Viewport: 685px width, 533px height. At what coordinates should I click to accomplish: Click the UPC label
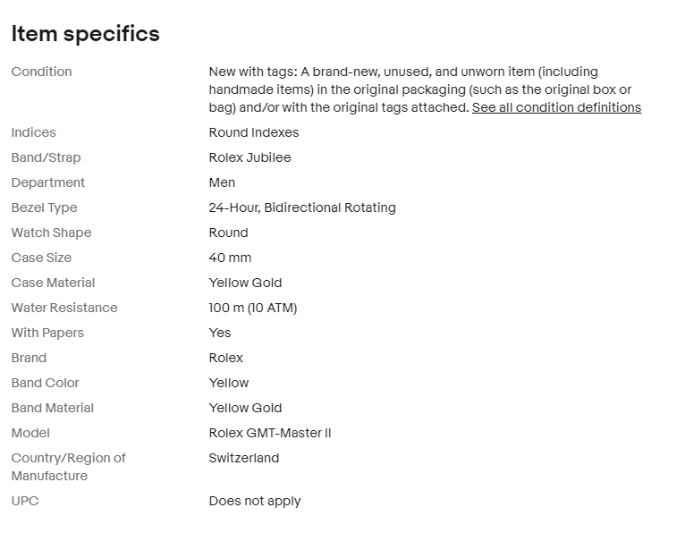click(x=25, y=501)
